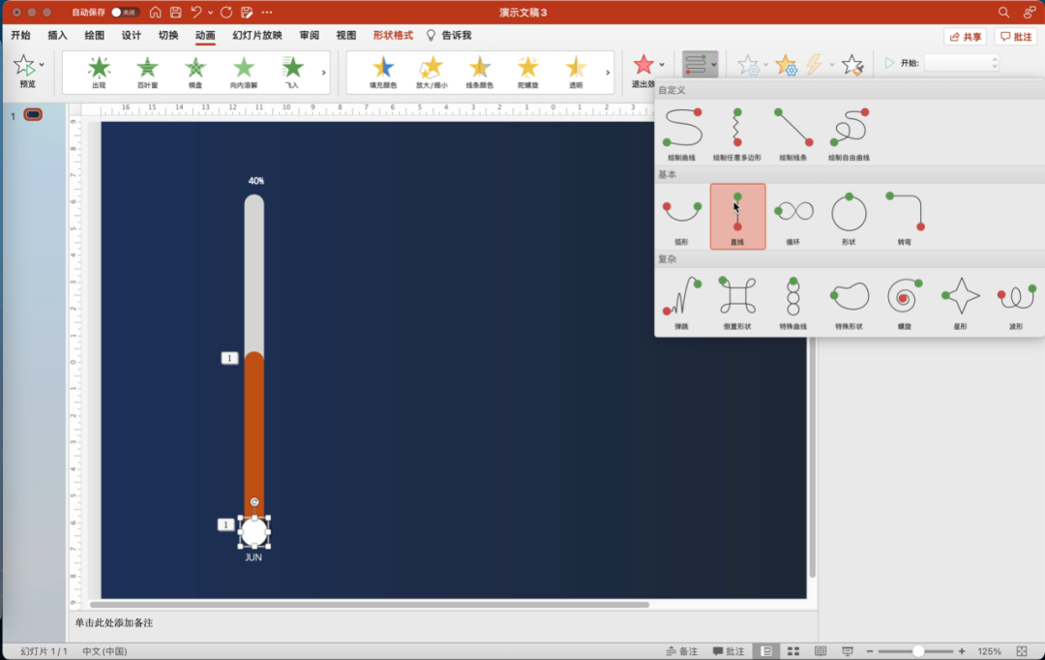Apply the 放大/缩小 emphasis effect

[432, 72]
